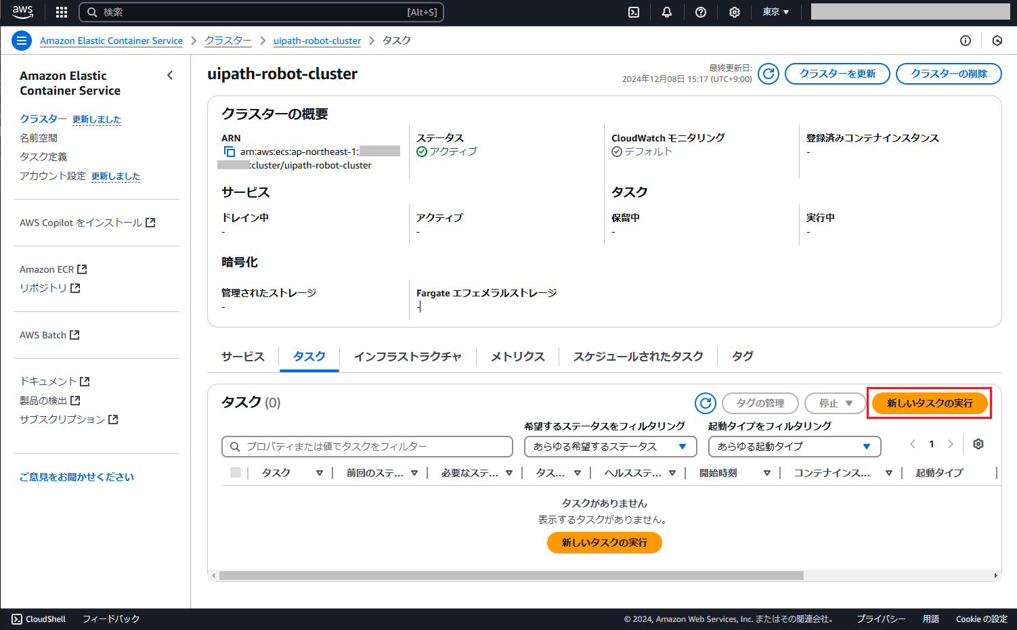Click the external link icon beside リポジトリ
Viewport: 1017px width, 630px height.
75,288
